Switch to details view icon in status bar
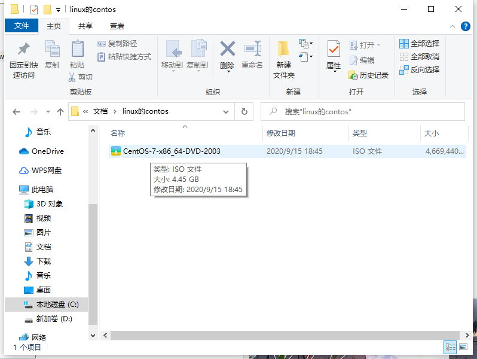 [450, 347]
